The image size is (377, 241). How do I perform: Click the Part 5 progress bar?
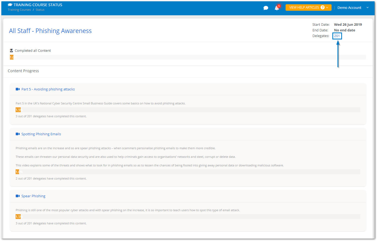tap(188, 110)
